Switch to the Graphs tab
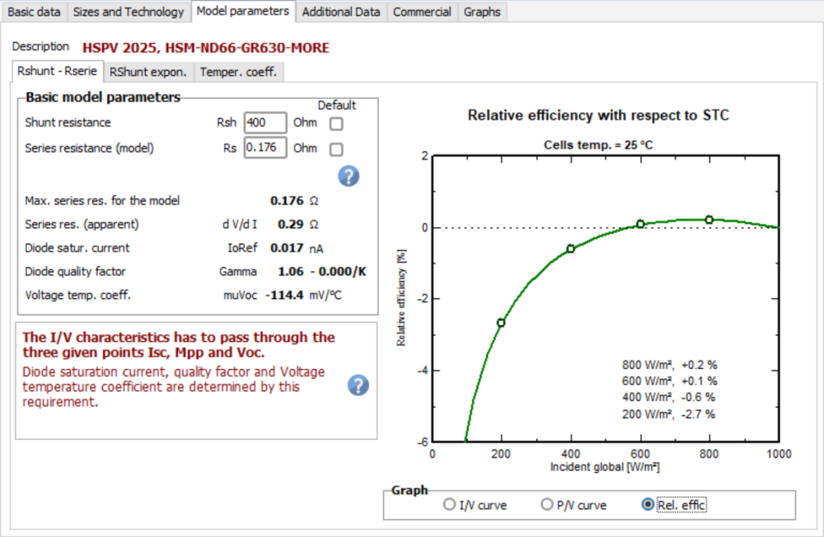Image resolution: width=824 pixels, height=537 pixels. point(481,12)
